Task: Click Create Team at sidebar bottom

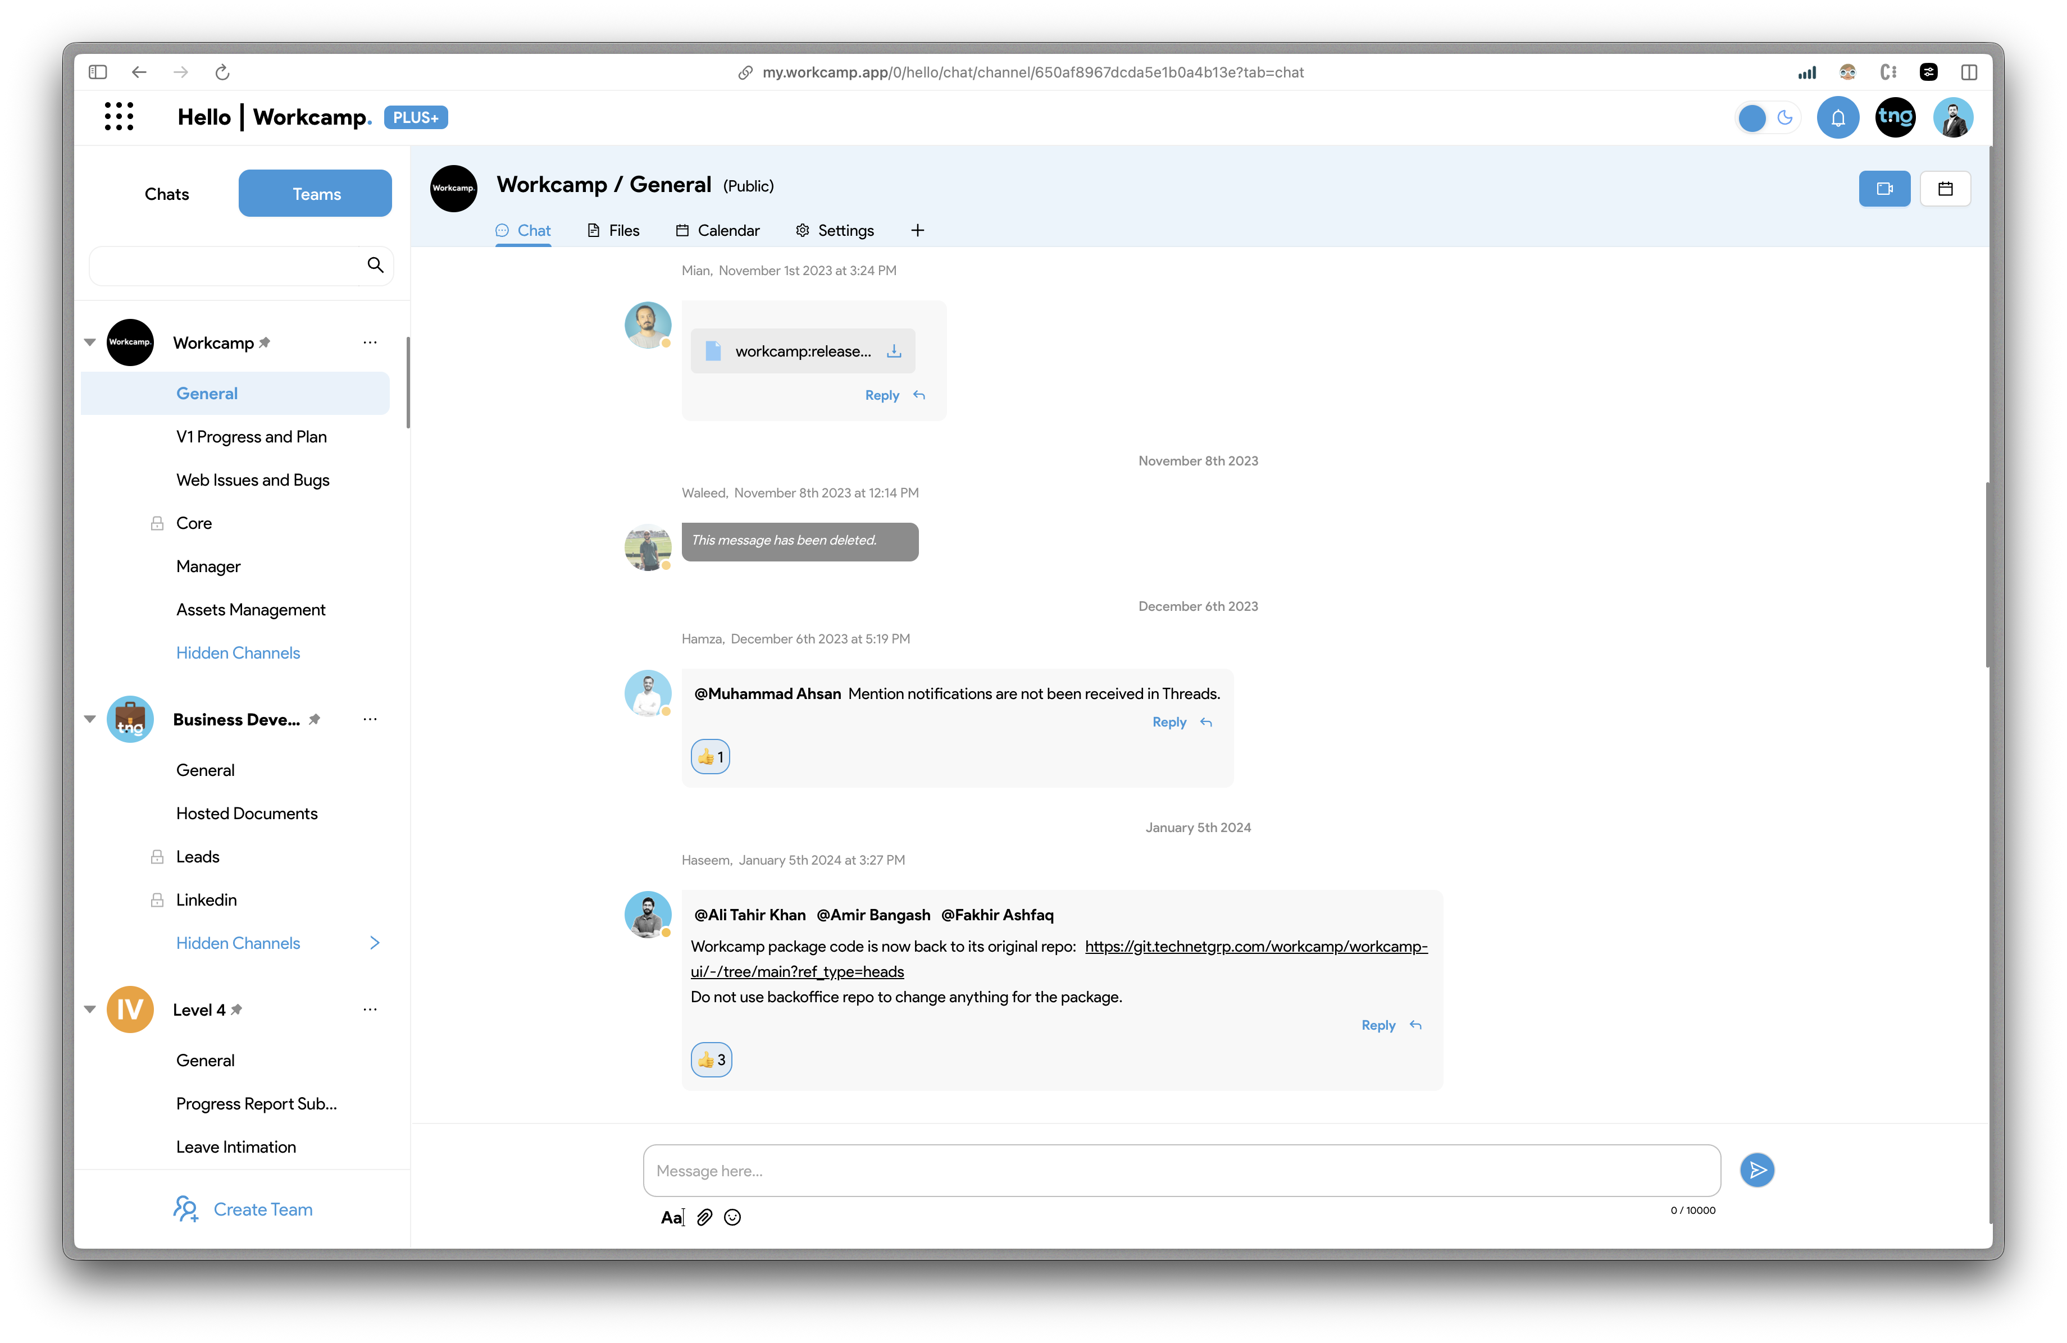Action: pyautogui.click(x=262, y=1208)
